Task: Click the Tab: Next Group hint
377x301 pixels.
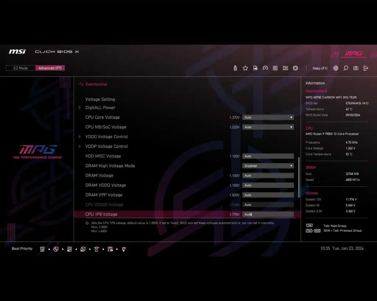Action: [x=335, y=226]
